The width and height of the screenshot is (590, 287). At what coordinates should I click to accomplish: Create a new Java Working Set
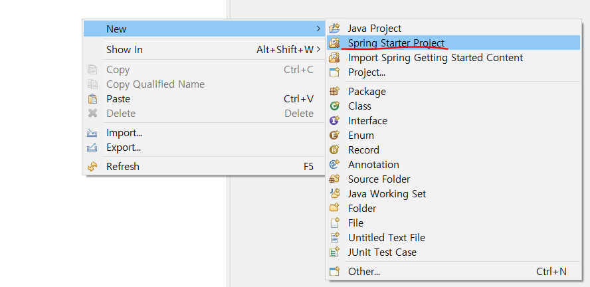[x=453, y=194]
